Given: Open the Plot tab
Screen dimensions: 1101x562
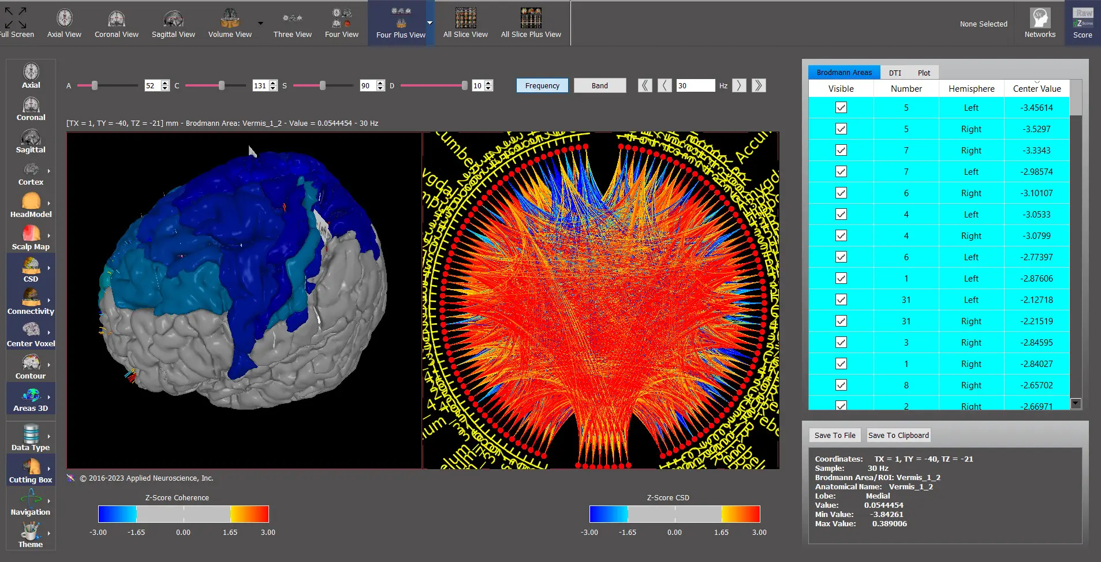Looking at the screenshot, I should tap(924, 73).
